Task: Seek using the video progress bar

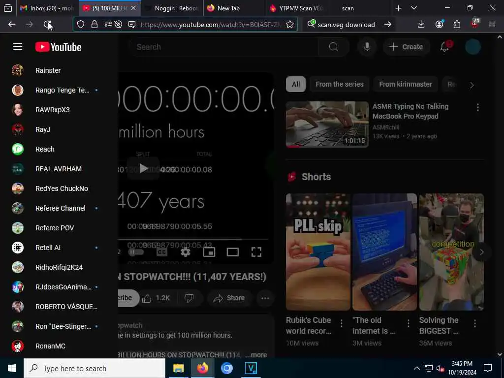Action: (x=193, y=239)
